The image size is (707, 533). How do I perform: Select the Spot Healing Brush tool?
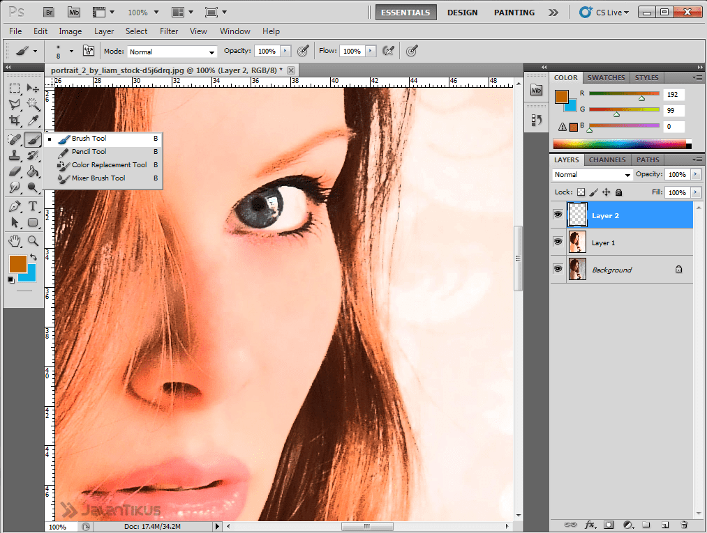tap(15, 139)
